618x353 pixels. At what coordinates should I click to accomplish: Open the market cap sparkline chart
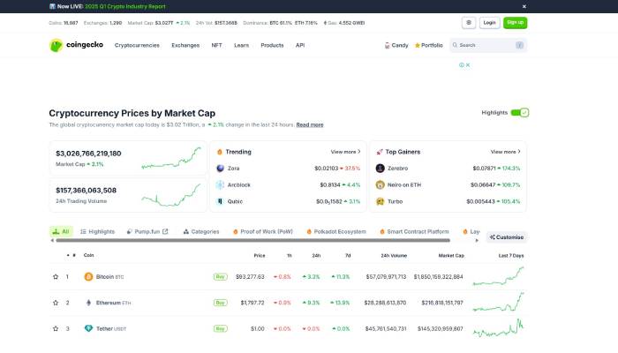pos(171,158)
